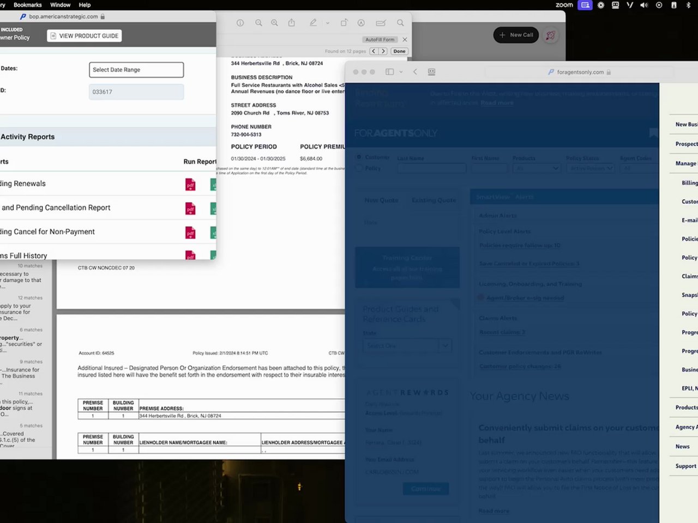The image size is (698, 523).
Task: Go to previous search result arrow
Action: (374, 51)
